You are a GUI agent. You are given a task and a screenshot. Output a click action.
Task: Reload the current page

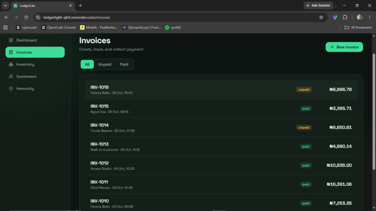pyautogui.click(x=26, y=17)
